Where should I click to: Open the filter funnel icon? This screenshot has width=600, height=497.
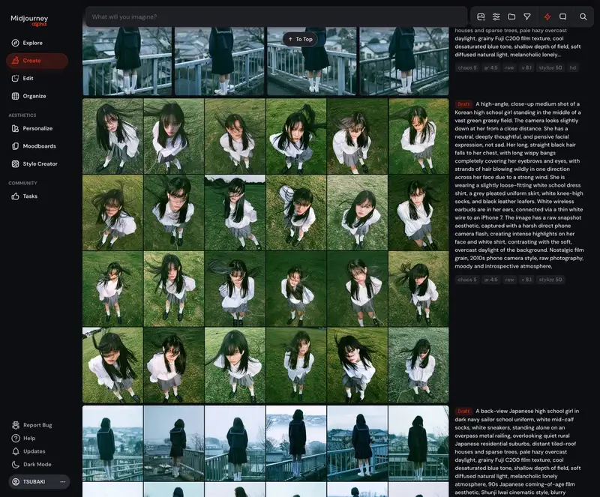[x=527, y=16]
